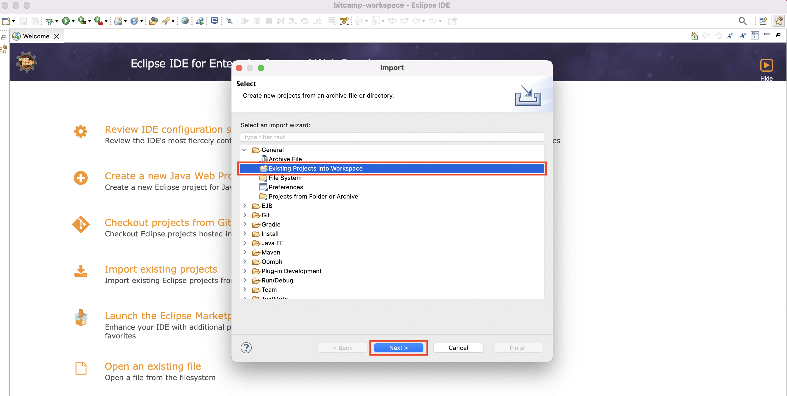Viewport: 787px width, 396px height.
Task: Select Projects from Folder or Archive
Action: 313,196
